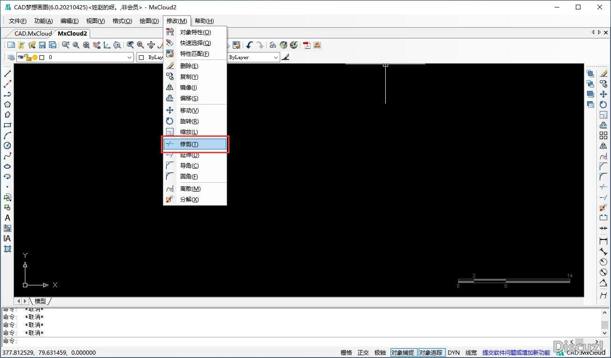Select the 模型 model tab
Viewport: 611px width, 358px height.
(x=40, y=301)
